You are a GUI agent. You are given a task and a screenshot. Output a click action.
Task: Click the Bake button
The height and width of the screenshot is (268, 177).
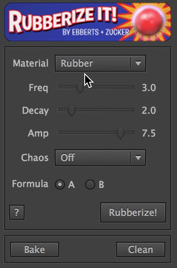[x=35, y=249]
